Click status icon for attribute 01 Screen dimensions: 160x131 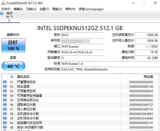5,82
